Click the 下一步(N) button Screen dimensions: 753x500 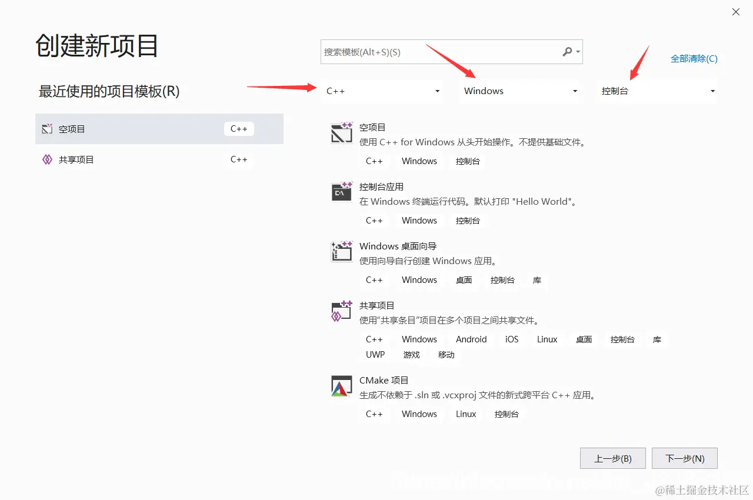pyautogui.click(x=684, y=458)
